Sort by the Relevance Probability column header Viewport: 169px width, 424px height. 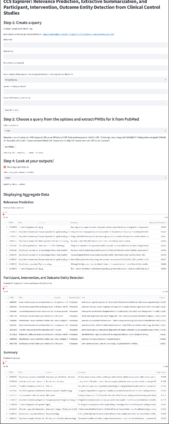(x=157, y=223)
